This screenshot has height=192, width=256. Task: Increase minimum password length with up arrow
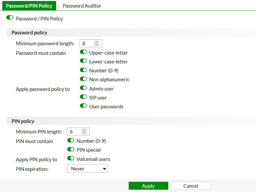coord(97,42)
